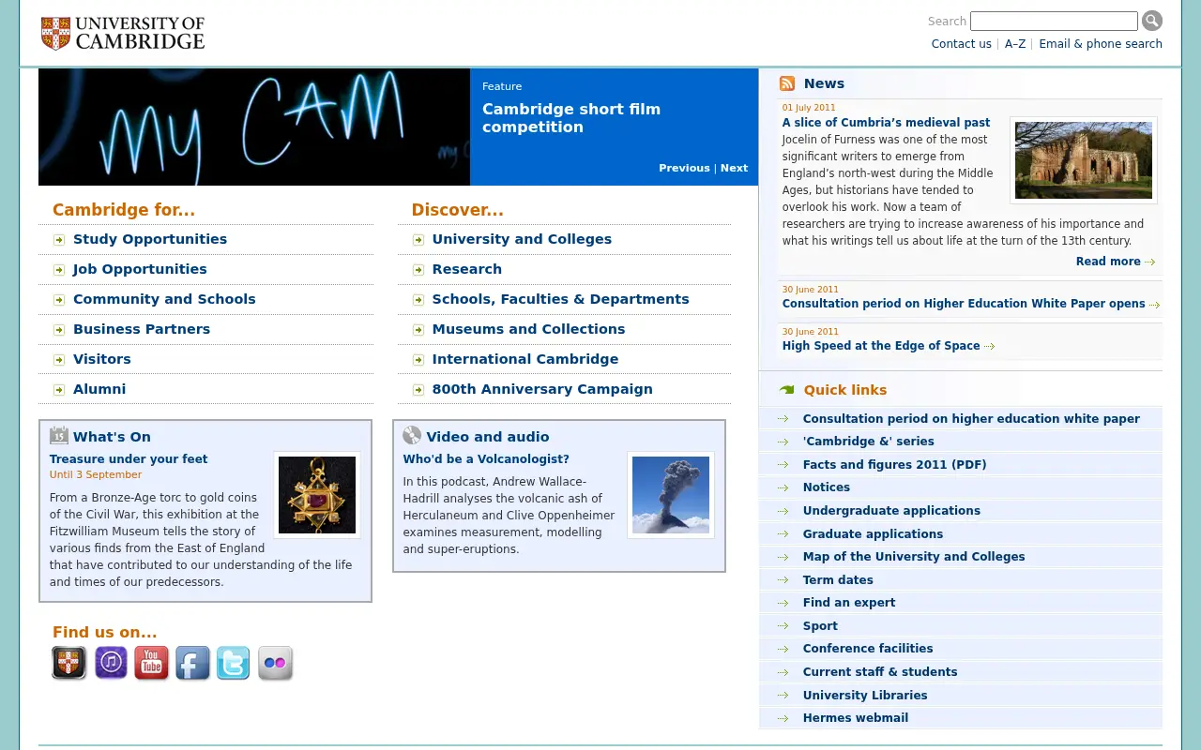Visit the YouTube channel icon
Screen dimensions: 1201x750
[x=151, y=663]
